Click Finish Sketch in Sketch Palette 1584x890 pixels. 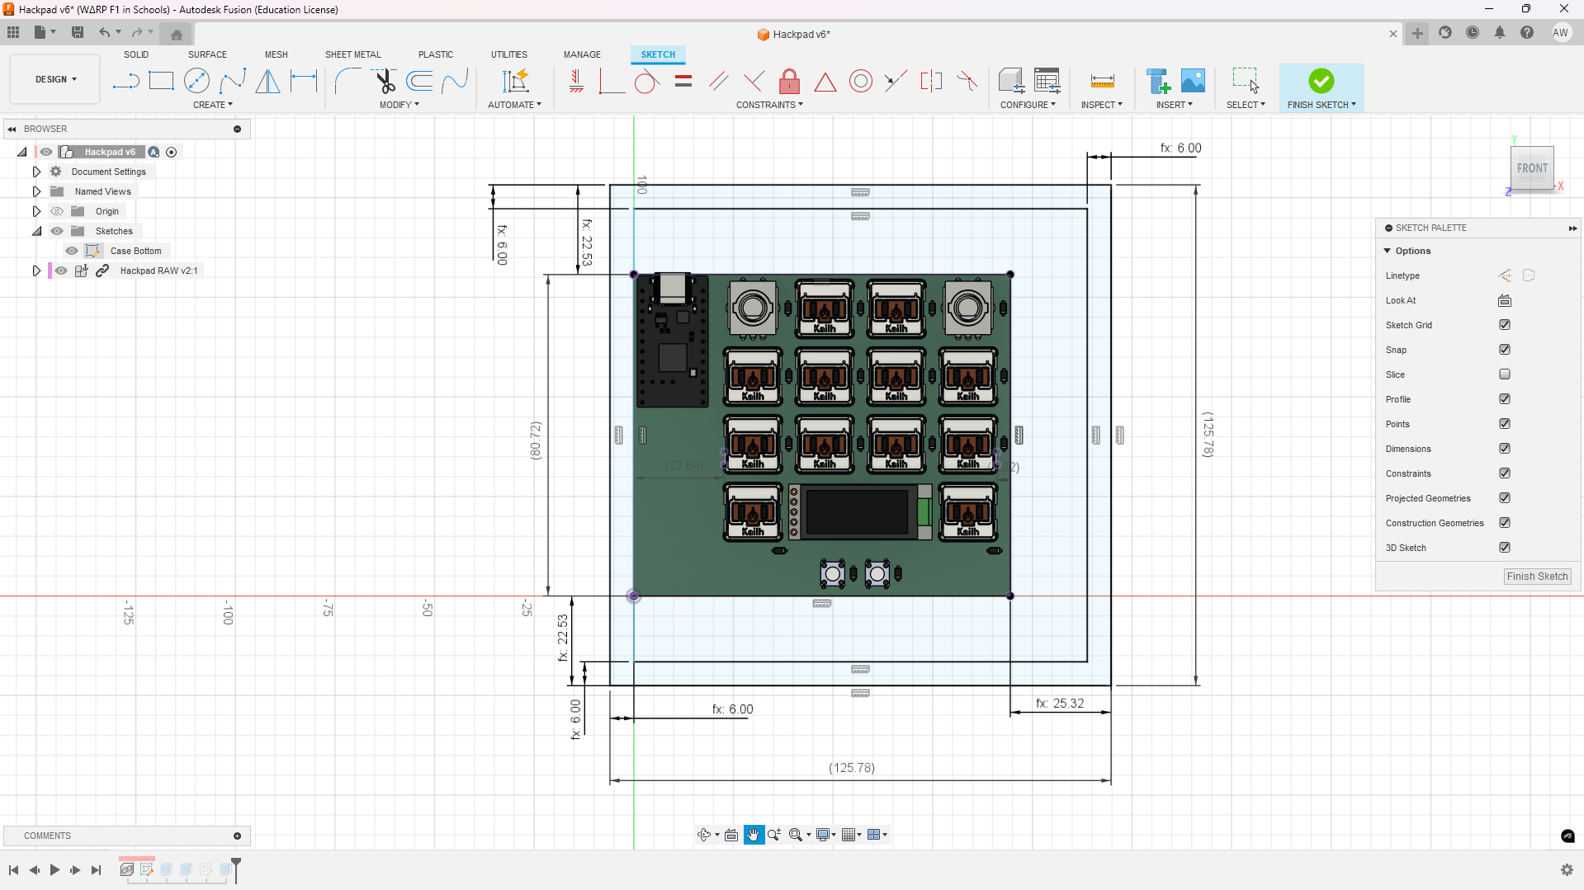pyautogui.click(x=1536, y=577)
